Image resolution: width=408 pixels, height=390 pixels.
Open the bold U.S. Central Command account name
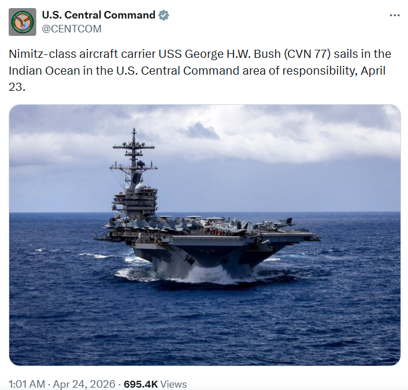click(99, 16)
